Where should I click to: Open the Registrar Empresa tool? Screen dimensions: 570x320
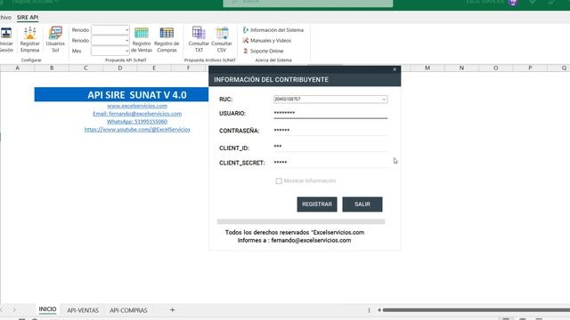pos(29,39)
